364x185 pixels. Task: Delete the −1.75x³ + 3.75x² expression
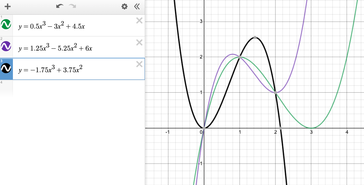pos(139,64)
